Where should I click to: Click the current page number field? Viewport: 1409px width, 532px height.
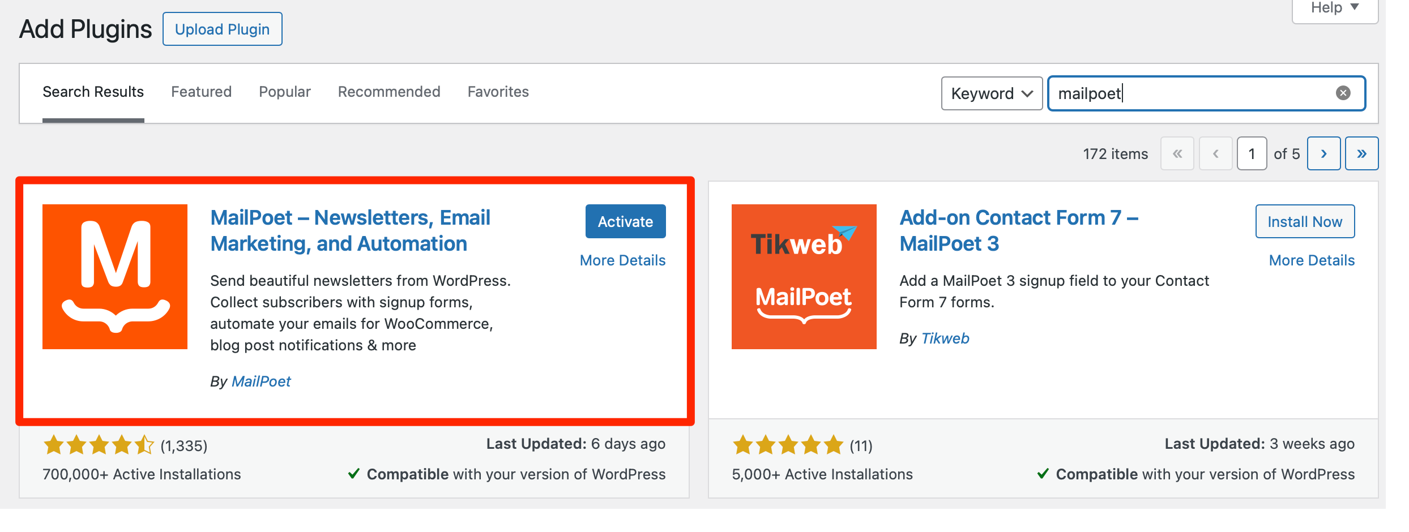tap(1252, 153)
